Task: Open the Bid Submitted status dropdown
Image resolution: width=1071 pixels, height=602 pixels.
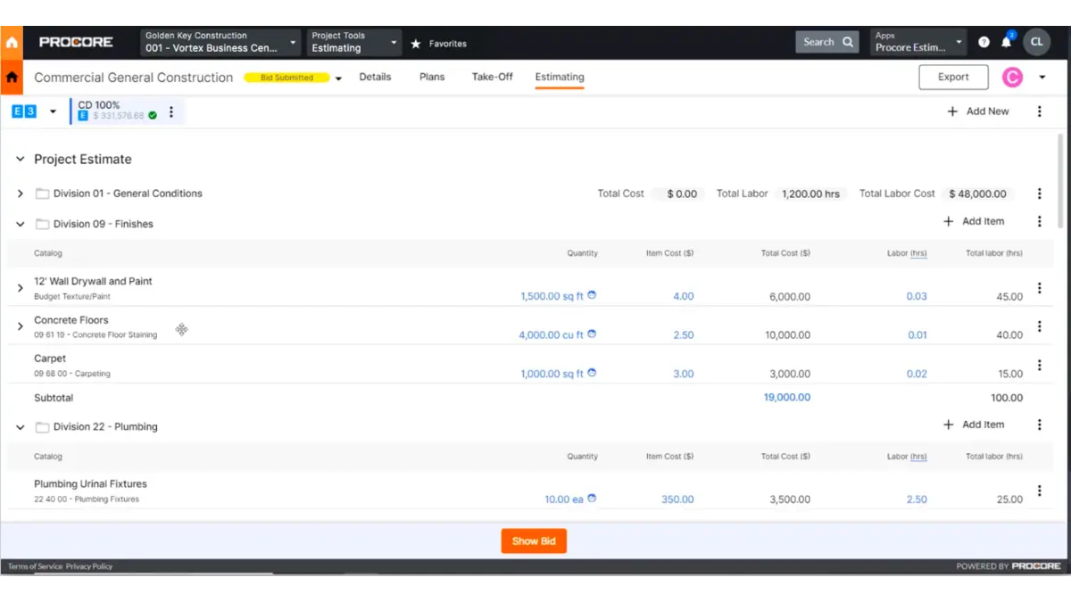Action: (338, 78)
